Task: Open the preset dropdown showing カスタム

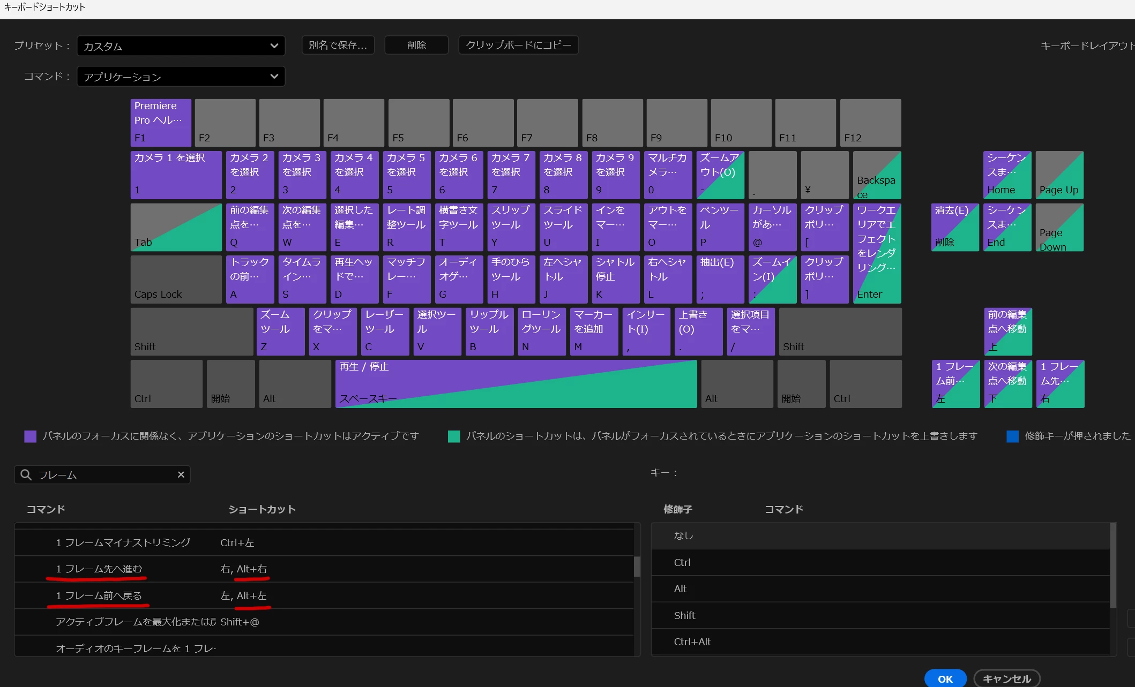Action: 181,46
